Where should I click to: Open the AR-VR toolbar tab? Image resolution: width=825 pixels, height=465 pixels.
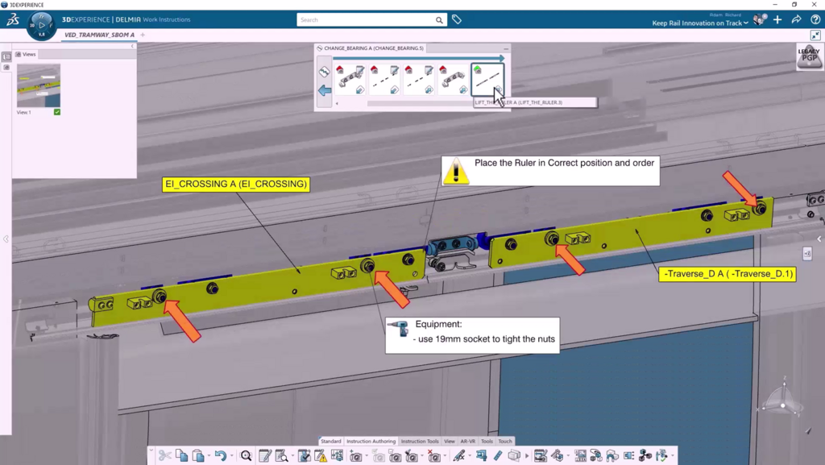coord(467,442)
